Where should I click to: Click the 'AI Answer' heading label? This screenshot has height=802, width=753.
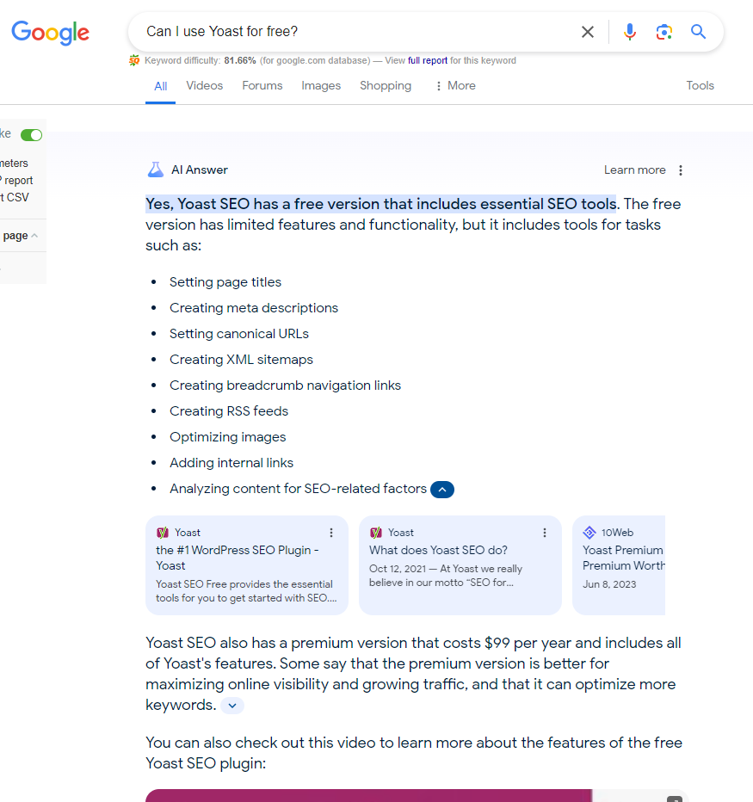click(x=200, y=170)
